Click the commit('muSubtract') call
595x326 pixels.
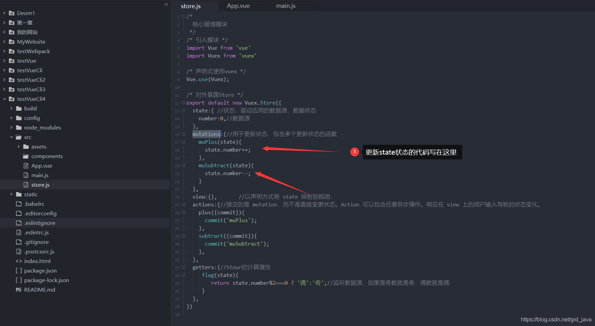tap(237, 244)
